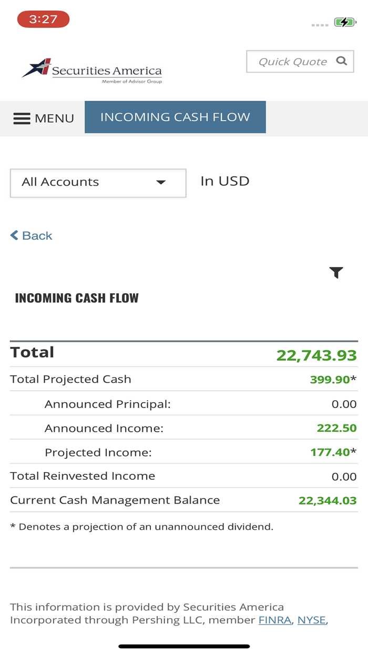Tap the signal strength dots
The height and width of the screenshot is (655, 368).
(320, 25)
